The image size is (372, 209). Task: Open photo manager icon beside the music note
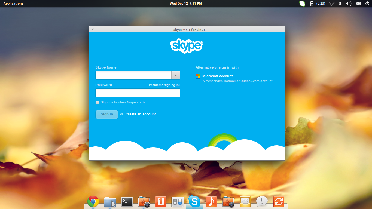click(x=228, y=202)
